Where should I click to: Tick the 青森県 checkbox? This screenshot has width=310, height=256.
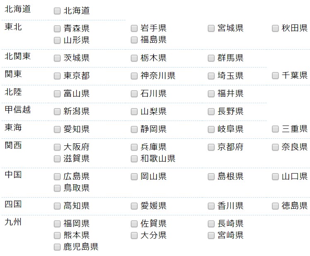click(x=57, y=29)
